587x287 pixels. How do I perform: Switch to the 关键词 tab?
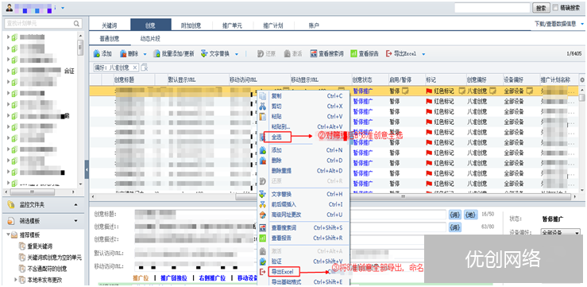(x=110, y=26)
